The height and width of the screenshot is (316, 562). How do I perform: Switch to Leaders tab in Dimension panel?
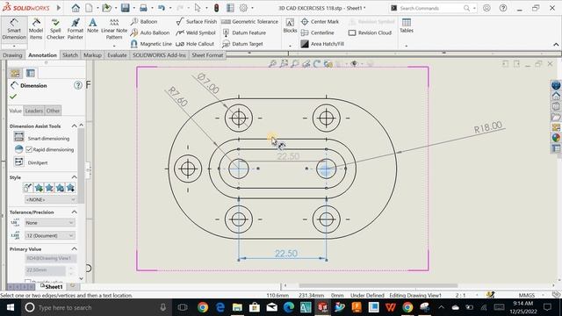tap(34, 111)
